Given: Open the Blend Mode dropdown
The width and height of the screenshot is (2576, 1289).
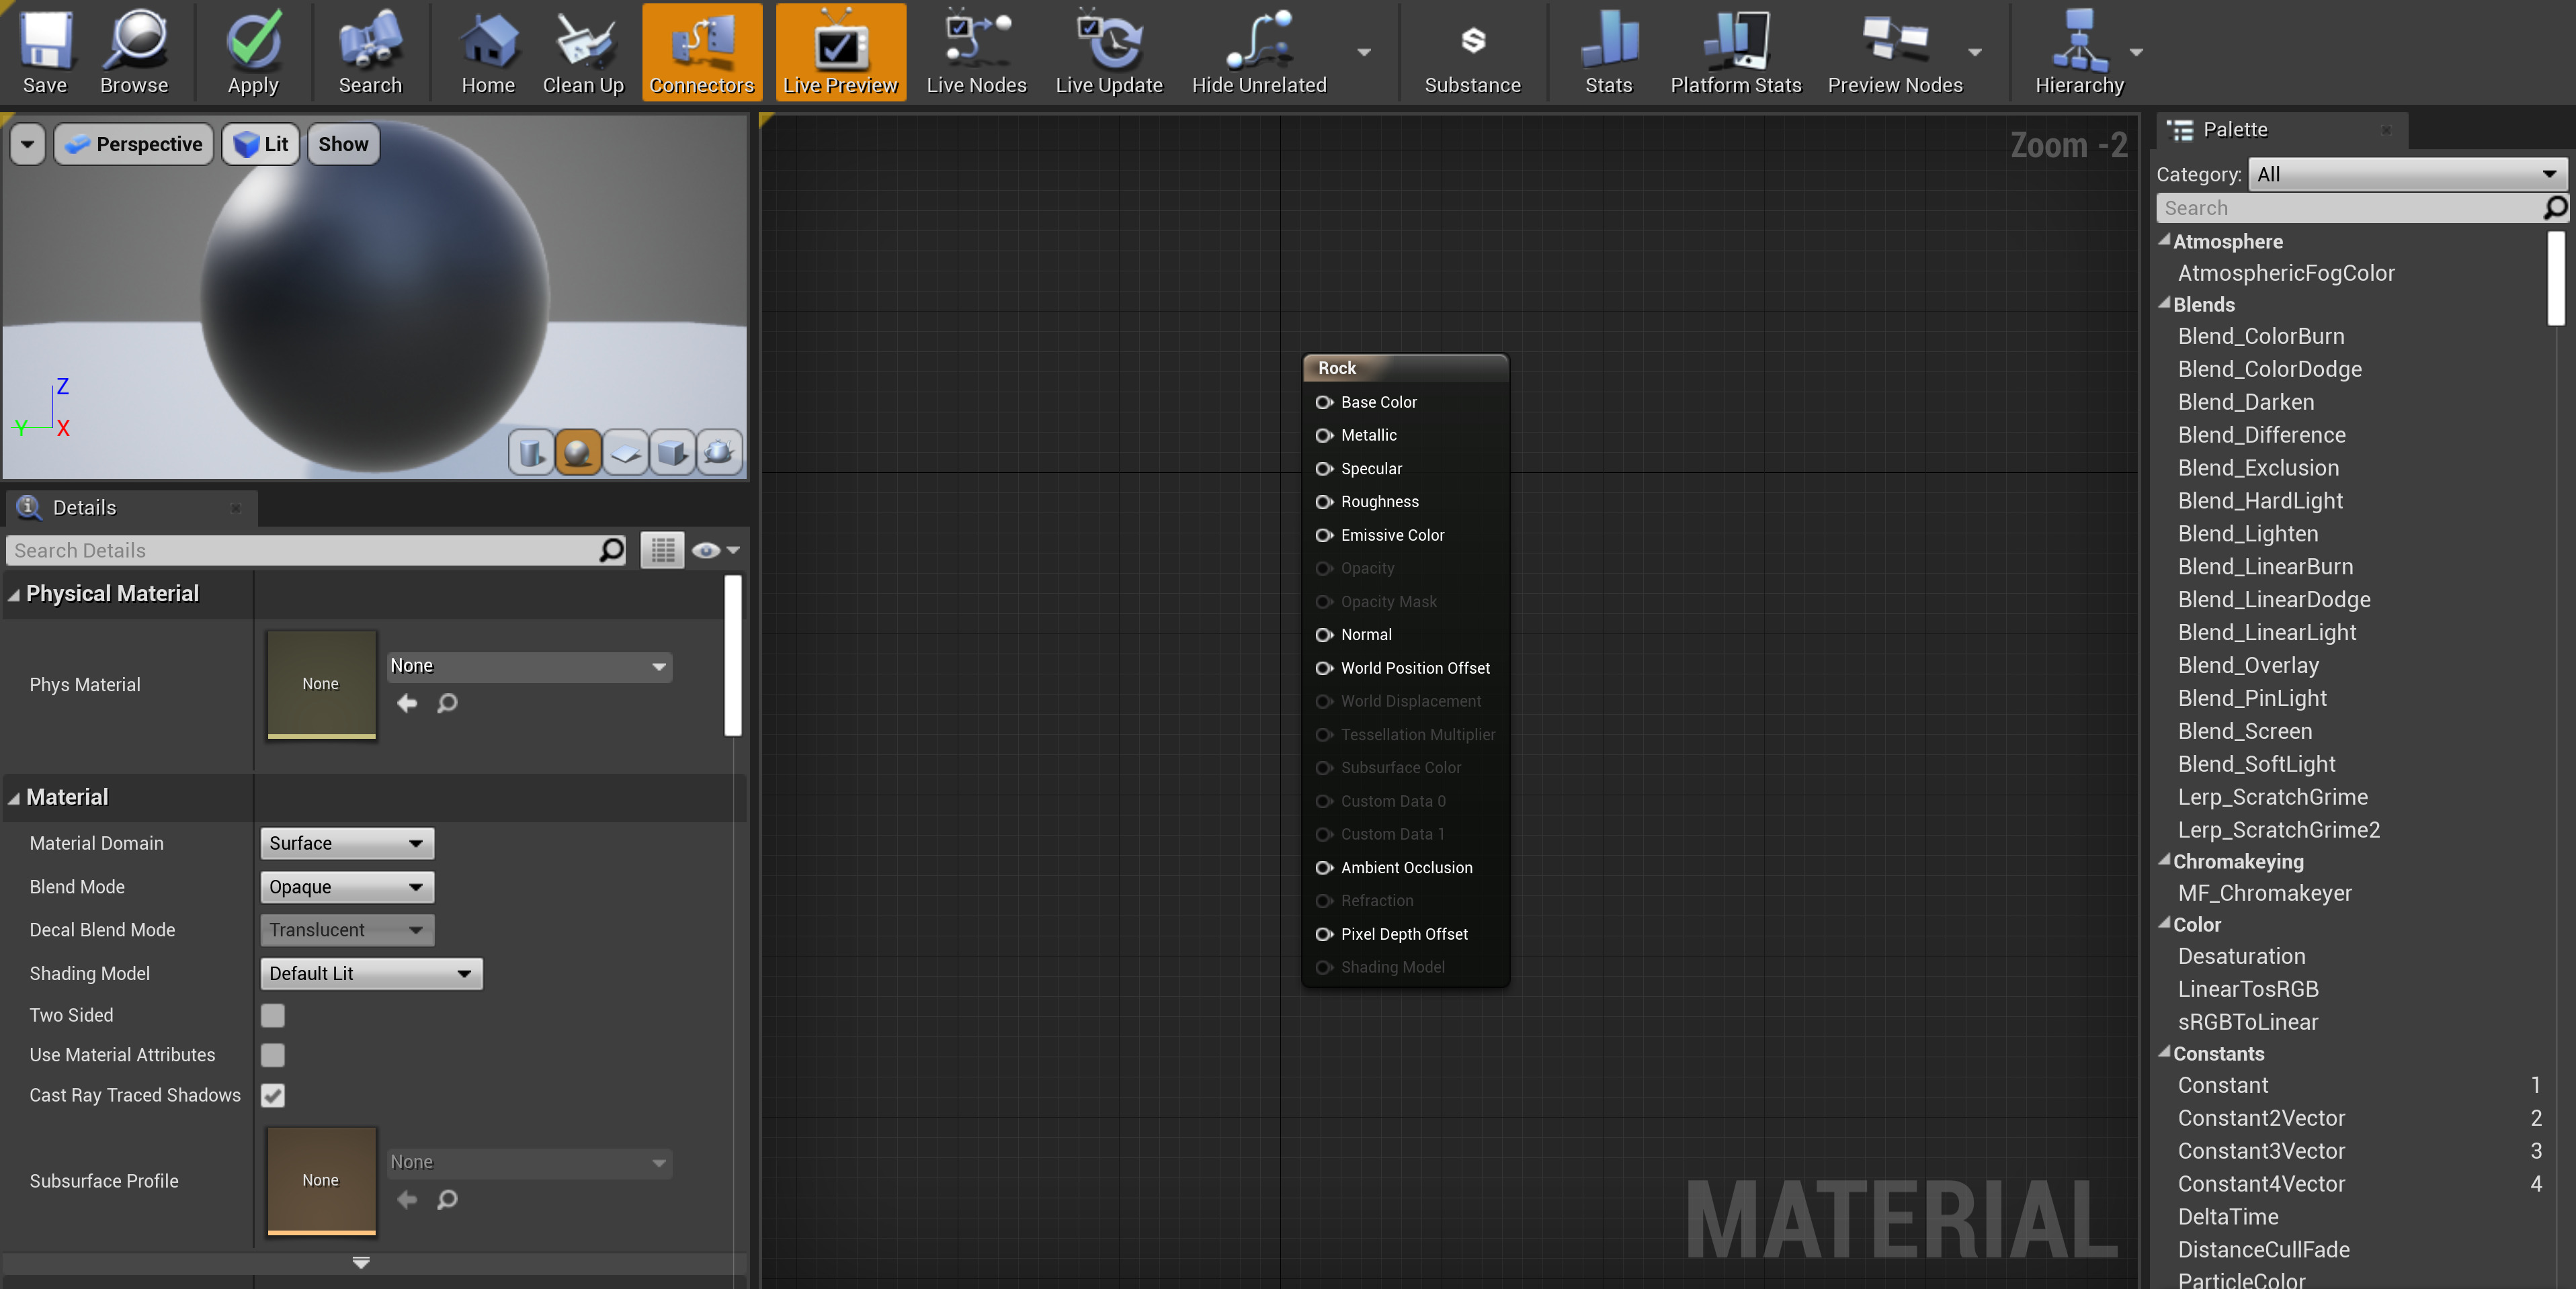Looking at the screenshot, I should (x=347, y=886).
